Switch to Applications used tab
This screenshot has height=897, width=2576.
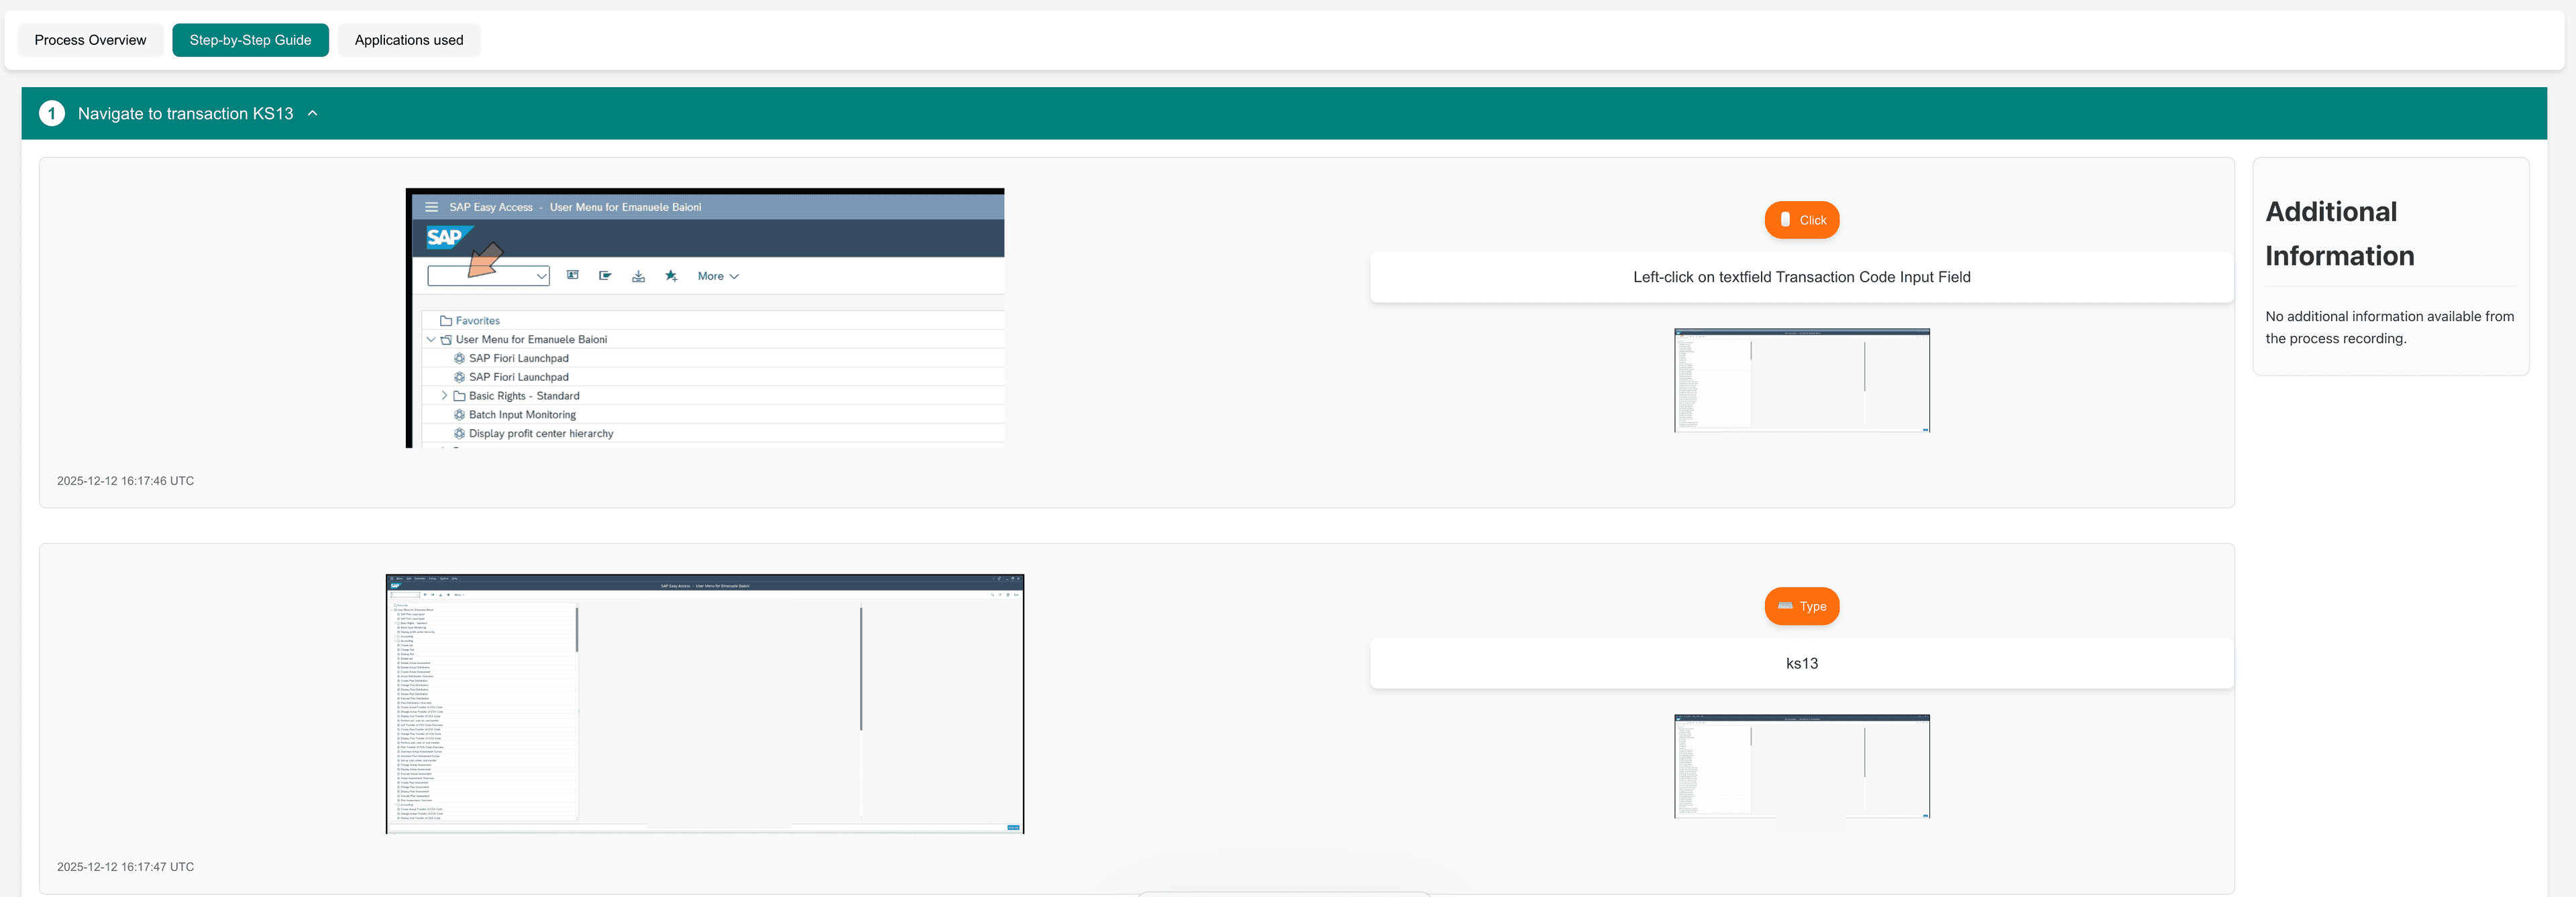point(409,40)
